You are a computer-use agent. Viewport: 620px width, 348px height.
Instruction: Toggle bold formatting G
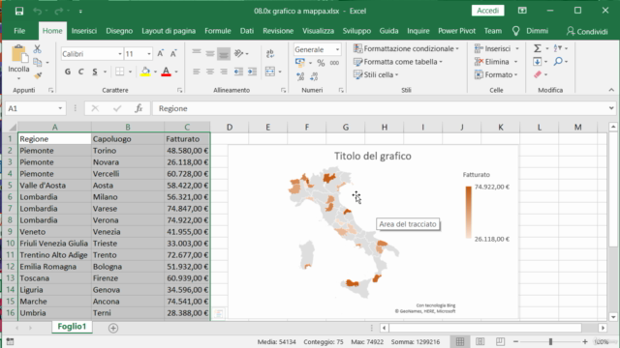(x=68, y=72)
